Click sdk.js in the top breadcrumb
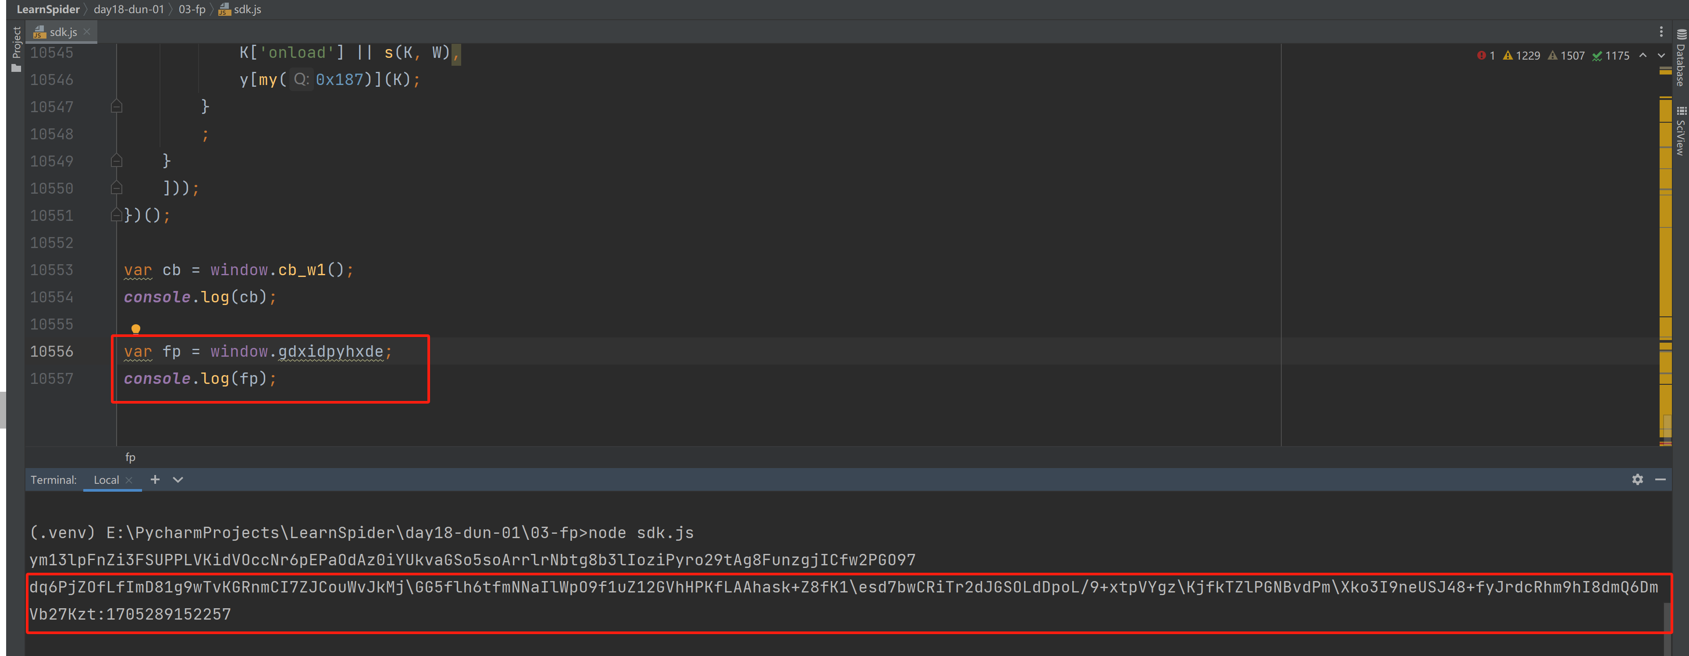1689x656 pixels. [240, 9]
